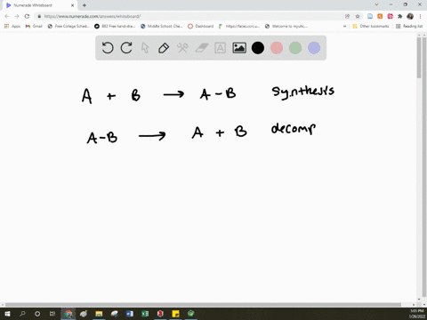Open Other bookmarks folder
Image resolution: width=427 pixels, height=320 pixels.
(x=371, y=27)
